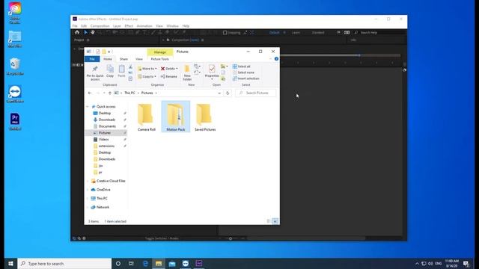Select the Hand tool in After Effects

coord(92,32)
